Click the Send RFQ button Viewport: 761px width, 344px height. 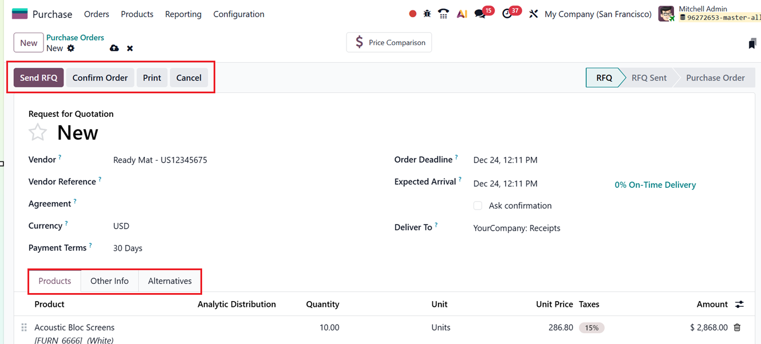[38, 77]
